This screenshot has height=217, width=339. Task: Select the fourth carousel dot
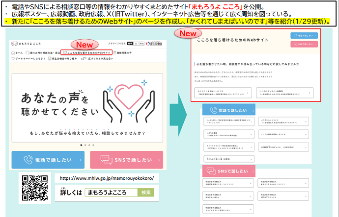coord(93,145)
